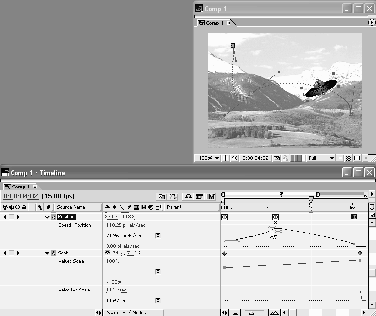Open the 100% magnification dropdown
The height and width of the screenshot is (316, 376).
pos(208,158)
